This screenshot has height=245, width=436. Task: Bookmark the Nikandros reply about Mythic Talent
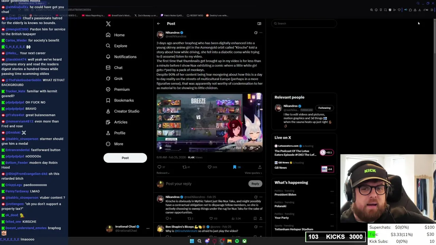[255, 218]
